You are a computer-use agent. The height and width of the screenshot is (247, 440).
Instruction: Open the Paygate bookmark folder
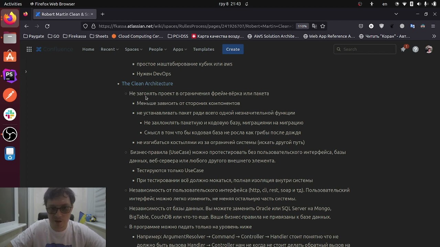tap(34, 36)
